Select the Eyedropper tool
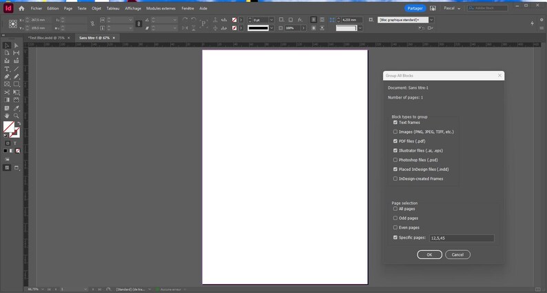Screen dimensions: 547x293 click(x=16, y=108)
